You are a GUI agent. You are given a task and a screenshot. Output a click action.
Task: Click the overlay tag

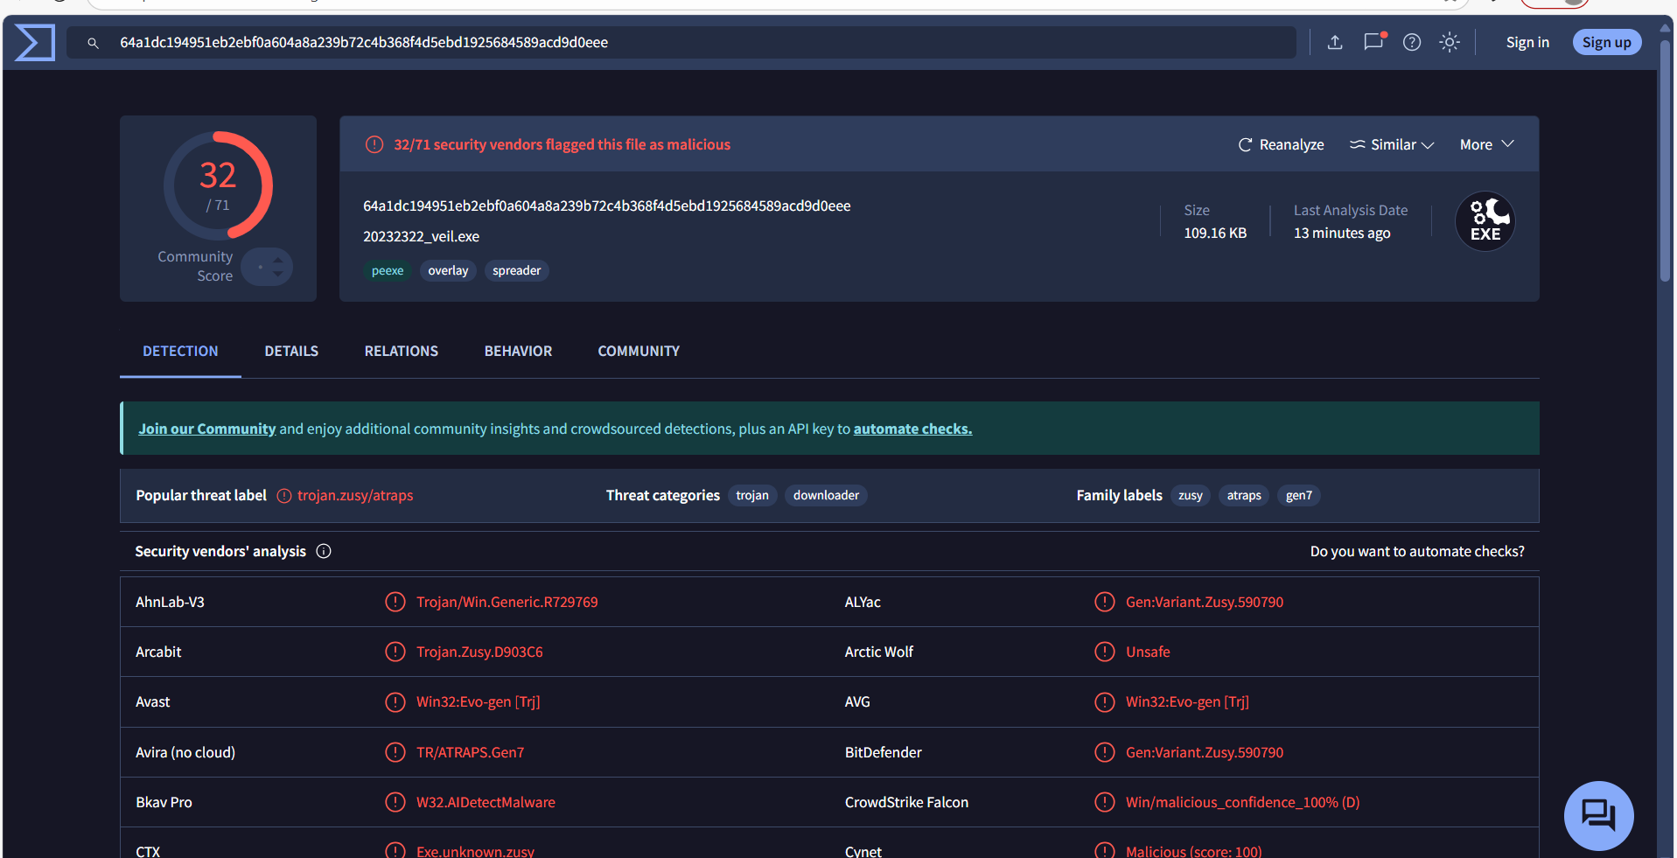(x=448, y=271)
